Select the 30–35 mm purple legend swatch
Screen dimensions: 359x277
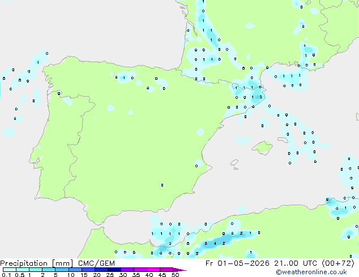(127, 270)
